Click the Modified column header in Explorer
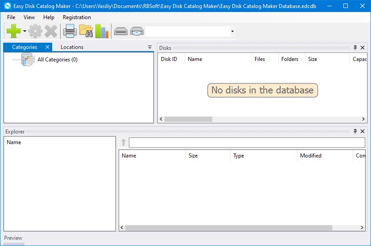The height and width of the screenshot is (246, 371). pos(311,156)
